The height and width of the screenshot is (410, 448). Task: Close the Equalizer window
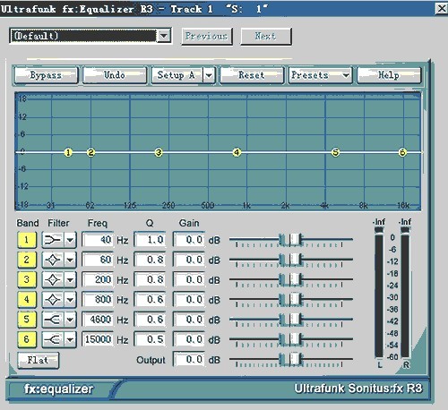[442, 8]
